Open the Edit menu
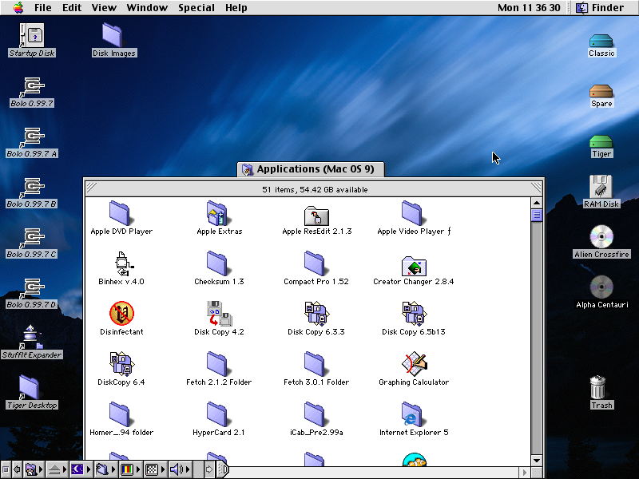Screen dimensions: 639x479 tap(72, 7)
